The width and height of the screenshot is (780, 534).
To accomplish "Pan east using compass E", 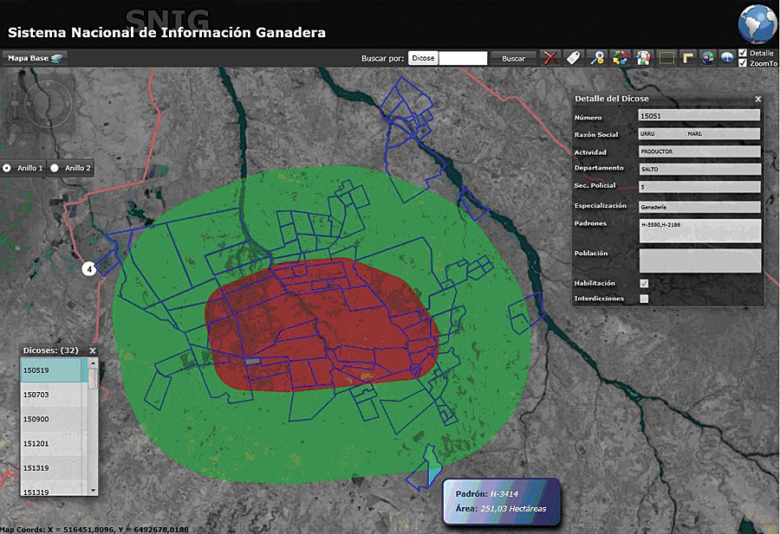I will [68, 104].
